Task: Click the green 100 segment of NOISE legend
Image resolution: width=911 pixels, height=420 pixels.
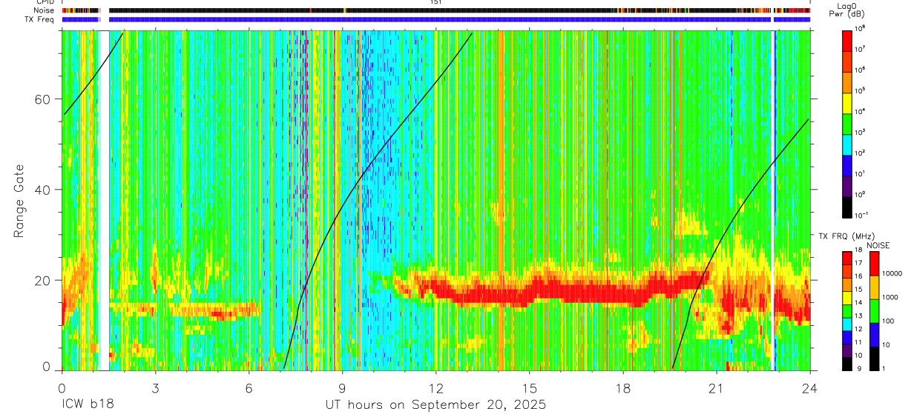Action: point(873,311)
